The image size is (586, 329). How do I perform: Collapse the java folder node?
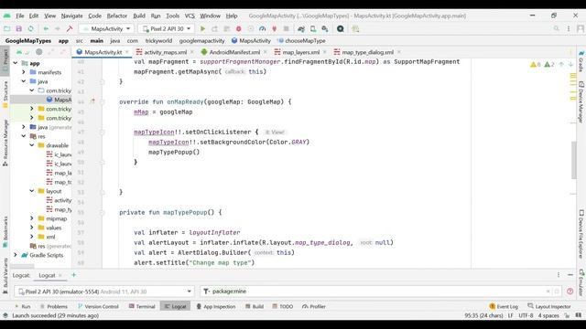tap(24, 81)
